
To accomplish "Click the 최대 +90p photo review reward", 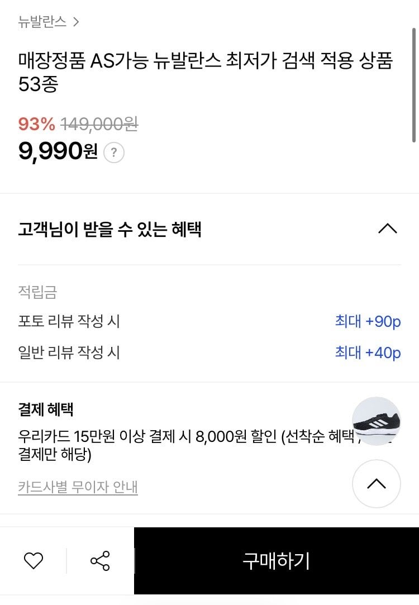I will click(368, 322).
